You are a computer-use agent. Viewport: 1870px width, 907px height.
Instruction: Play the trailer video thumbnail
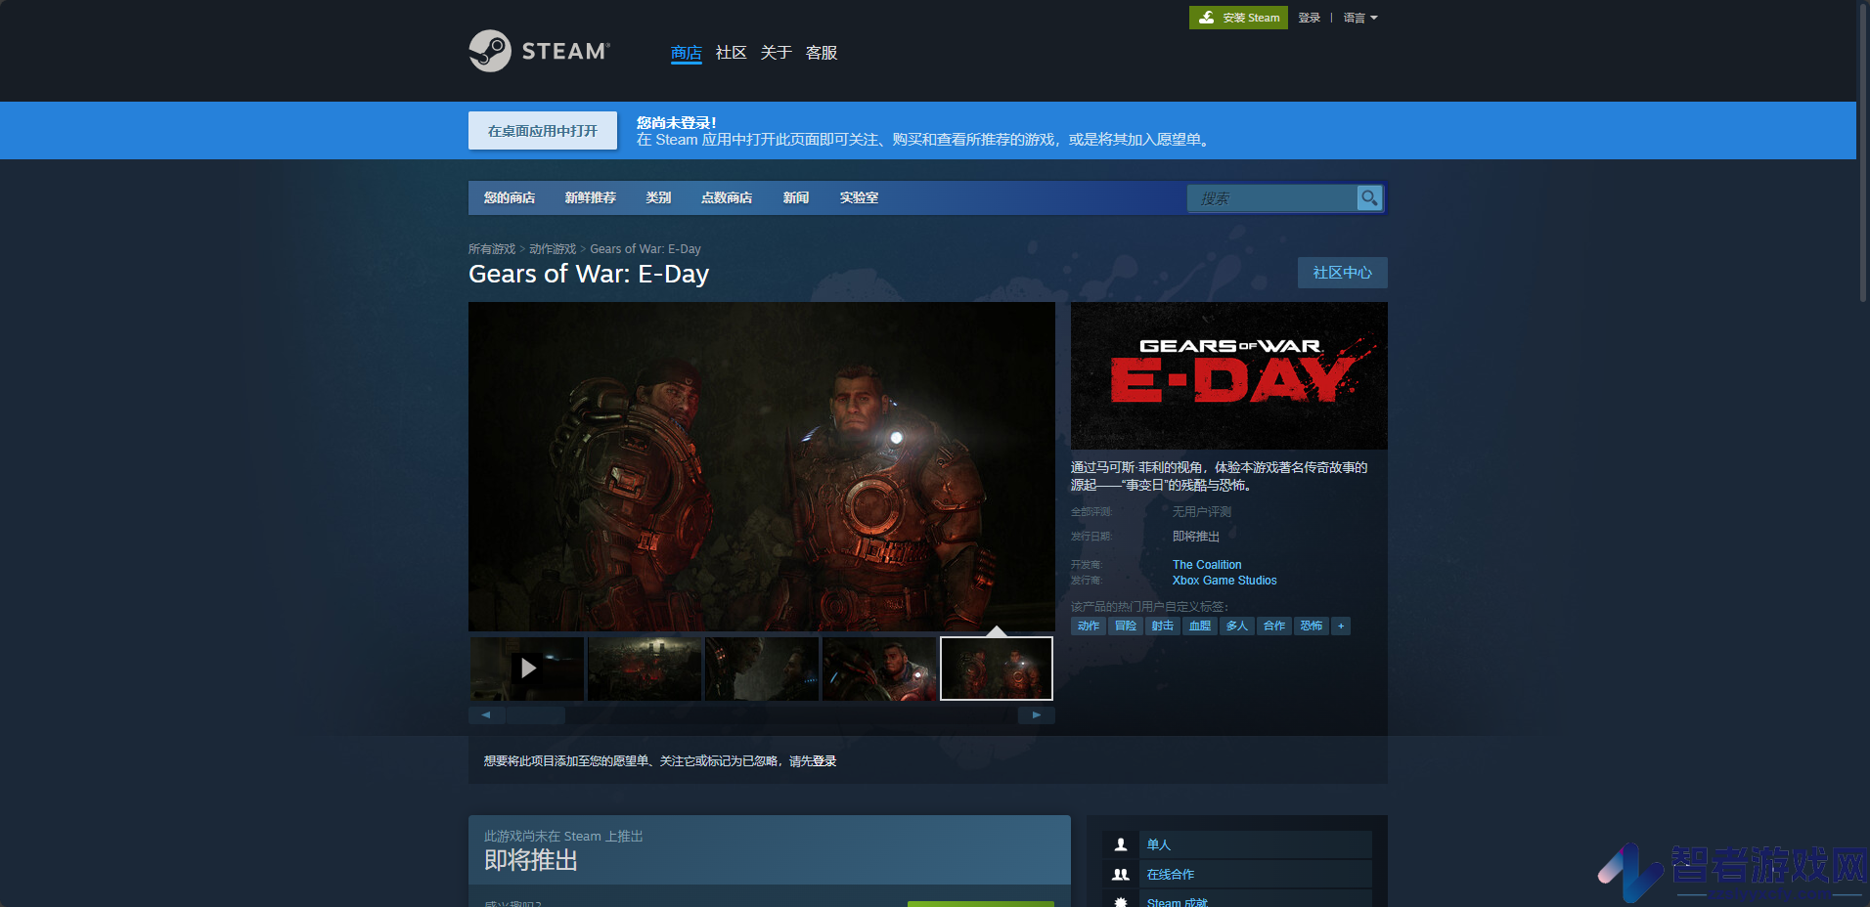[x=527, y=669]
